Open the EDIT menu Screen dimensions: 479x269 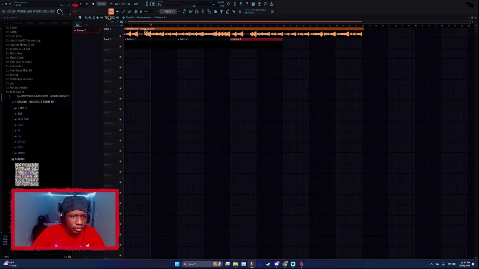click(9, 12)
